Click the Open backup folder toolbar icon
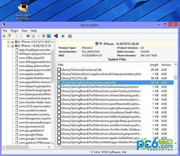The width and height of the screenshot is (180, 156). 9,36
